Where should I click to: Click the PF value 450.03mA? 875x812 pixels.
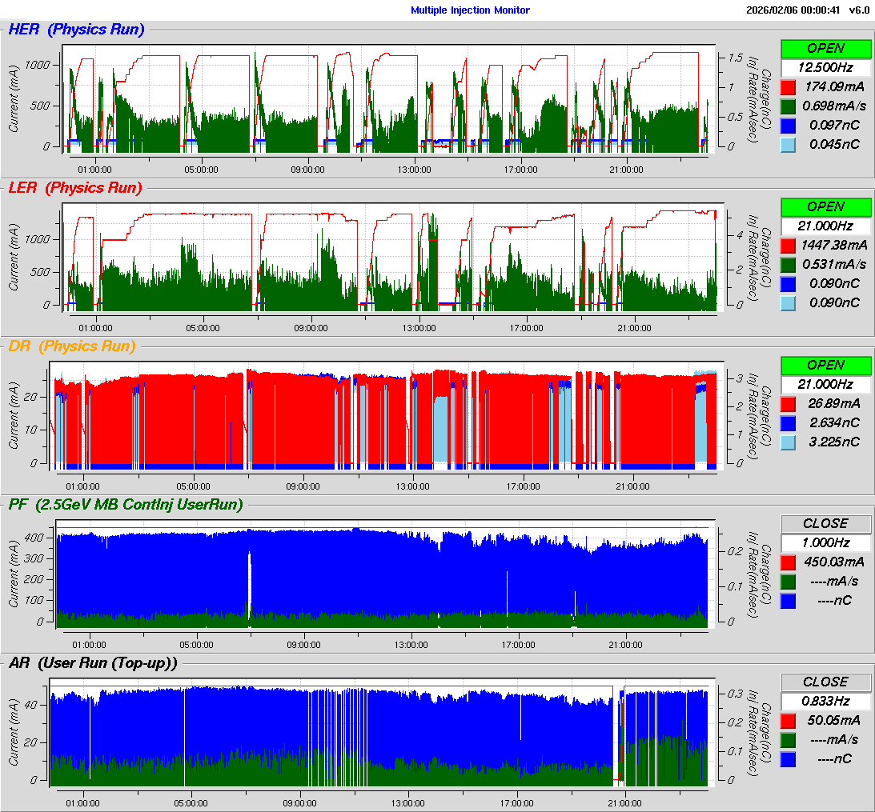(x=833, y=562)
